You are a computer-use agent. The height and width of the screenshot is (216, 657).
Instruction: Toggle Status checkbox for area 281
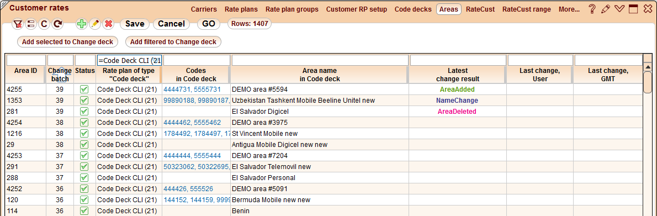click(84, 112)
